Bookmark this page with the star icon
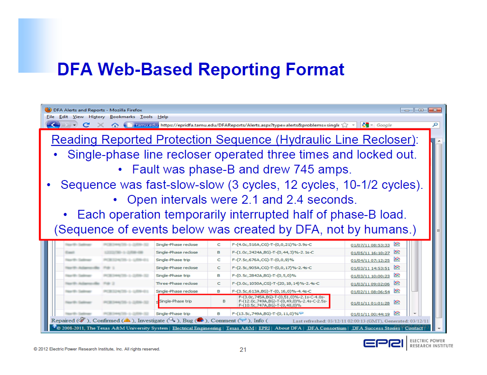 (x=345, y=125)
